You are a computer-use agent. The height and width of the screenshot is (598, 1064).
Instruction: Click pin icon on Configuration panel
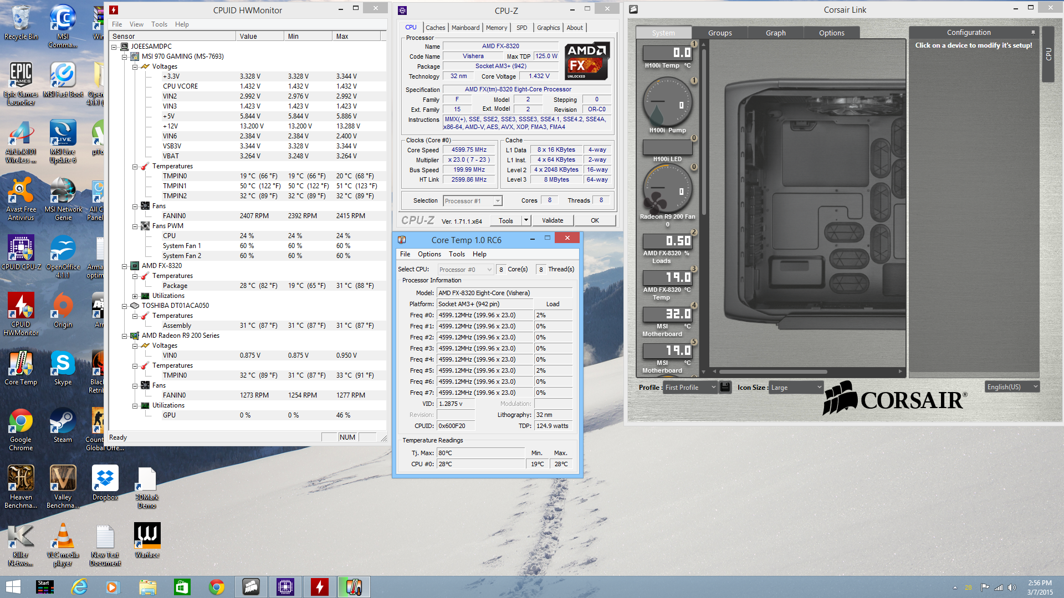pyautogui.click(x=1033, y=33)
